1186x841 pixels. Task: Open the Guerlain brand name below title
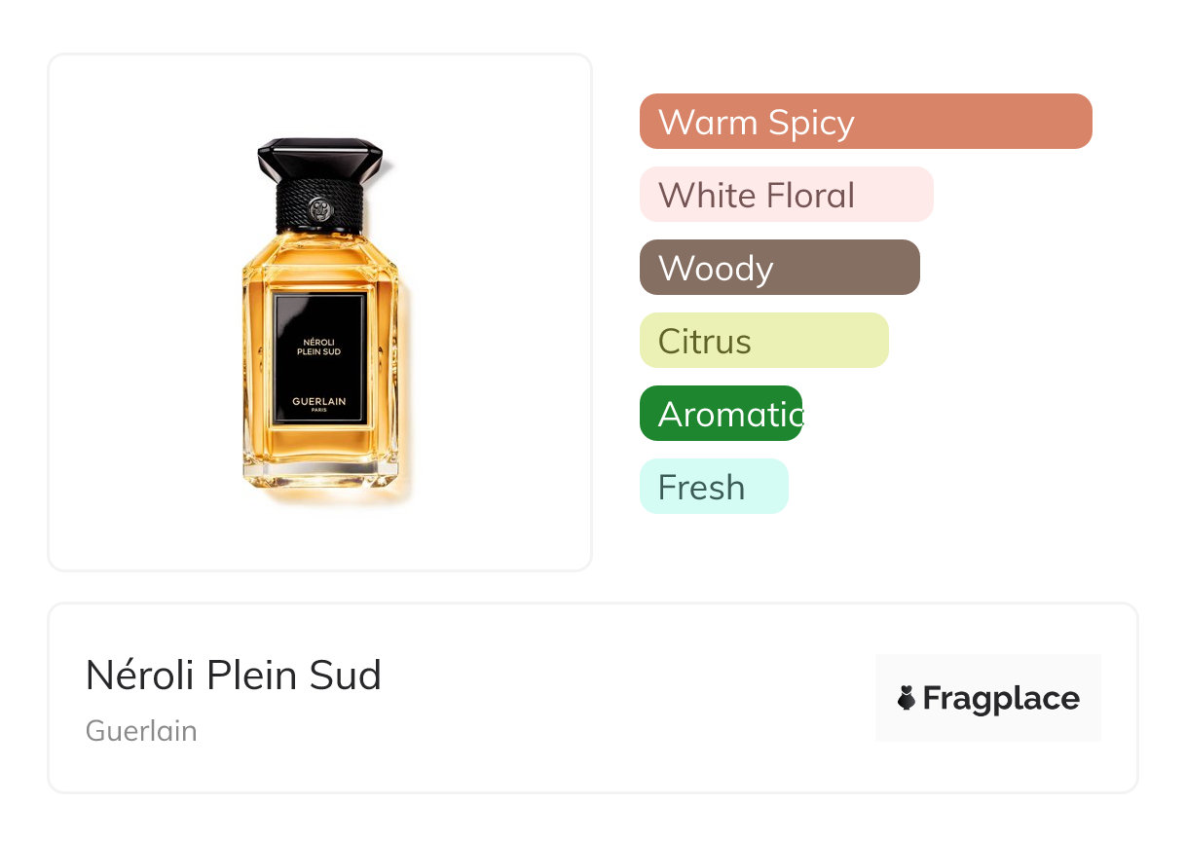point(141,731)
